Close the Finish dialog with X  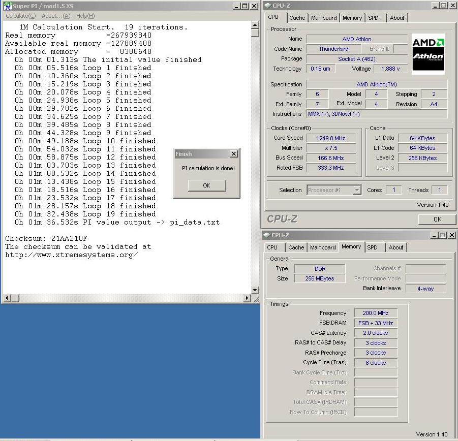click(234, 154)
